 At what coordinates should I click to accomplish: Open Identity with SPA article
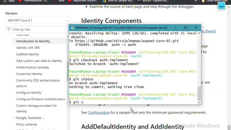(x=28, y=48)
